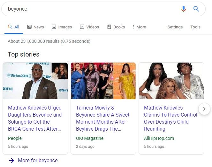This screenshot has width=212, height=167.
Task: Open search Tools options
Action: (x=195, y=27)
